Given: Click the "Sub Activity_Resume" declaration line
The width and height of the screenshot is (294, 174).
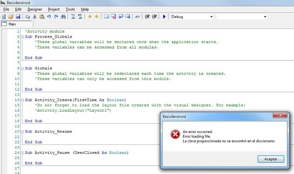Looking at the screenshot, I should [48, 131].
